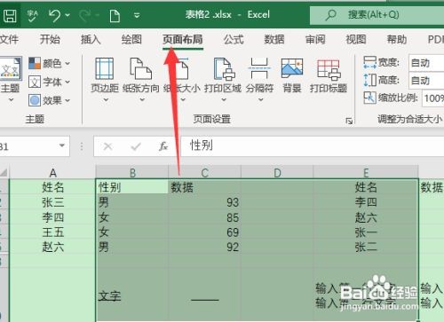Switch to the 插入 tab
The image size is (444, 322).
click(91, 39)
